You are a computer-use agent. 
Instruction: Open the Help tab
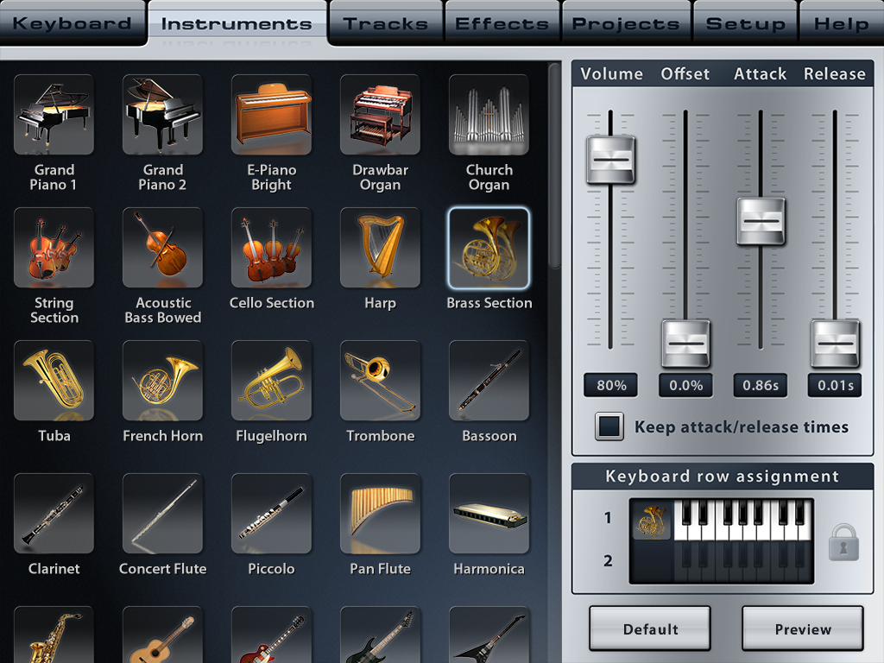click(x=841, y=23)
